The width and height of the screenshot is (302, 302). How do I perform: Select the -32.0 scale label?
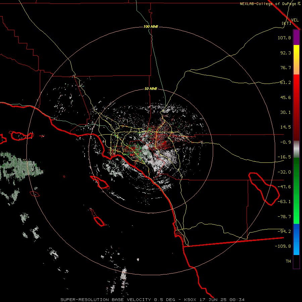click(284, 172)
